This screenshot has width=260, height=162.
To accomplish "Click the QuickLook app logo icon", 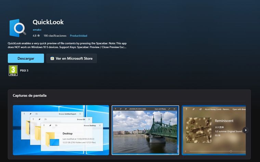I will [x=18, y=28].
